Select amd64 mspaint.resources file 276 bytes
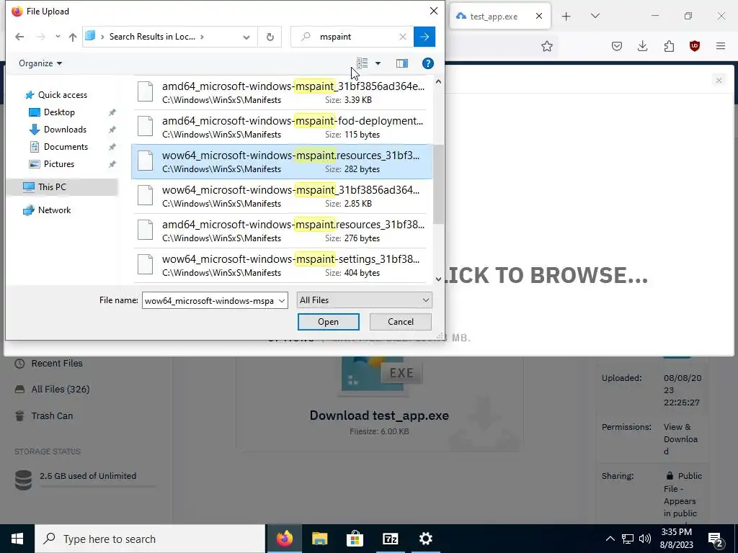Screen dimensions: 738x553 click(282, 230)
